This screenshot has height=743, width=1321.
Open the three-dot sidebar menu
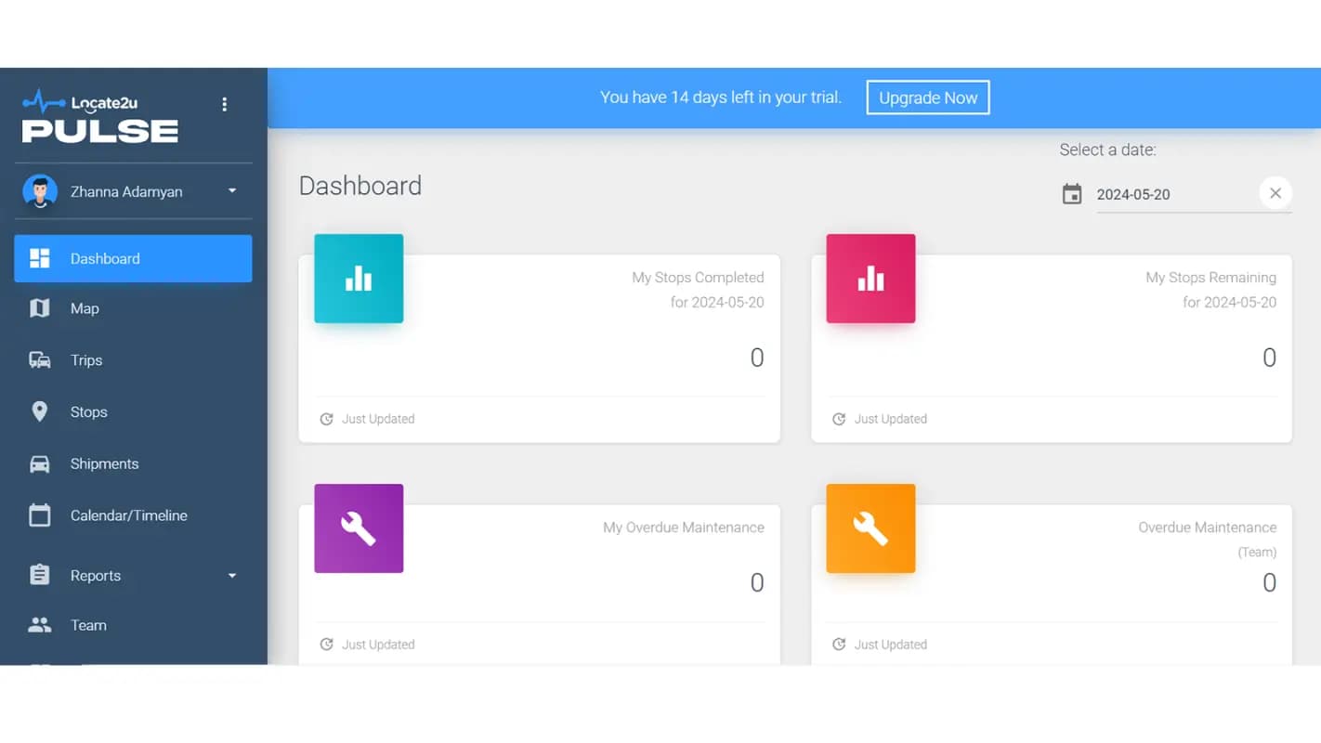tap(224, 105)
